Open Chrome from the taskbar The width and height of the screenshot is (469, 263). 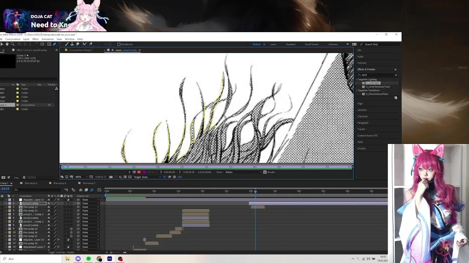[99, 259]
